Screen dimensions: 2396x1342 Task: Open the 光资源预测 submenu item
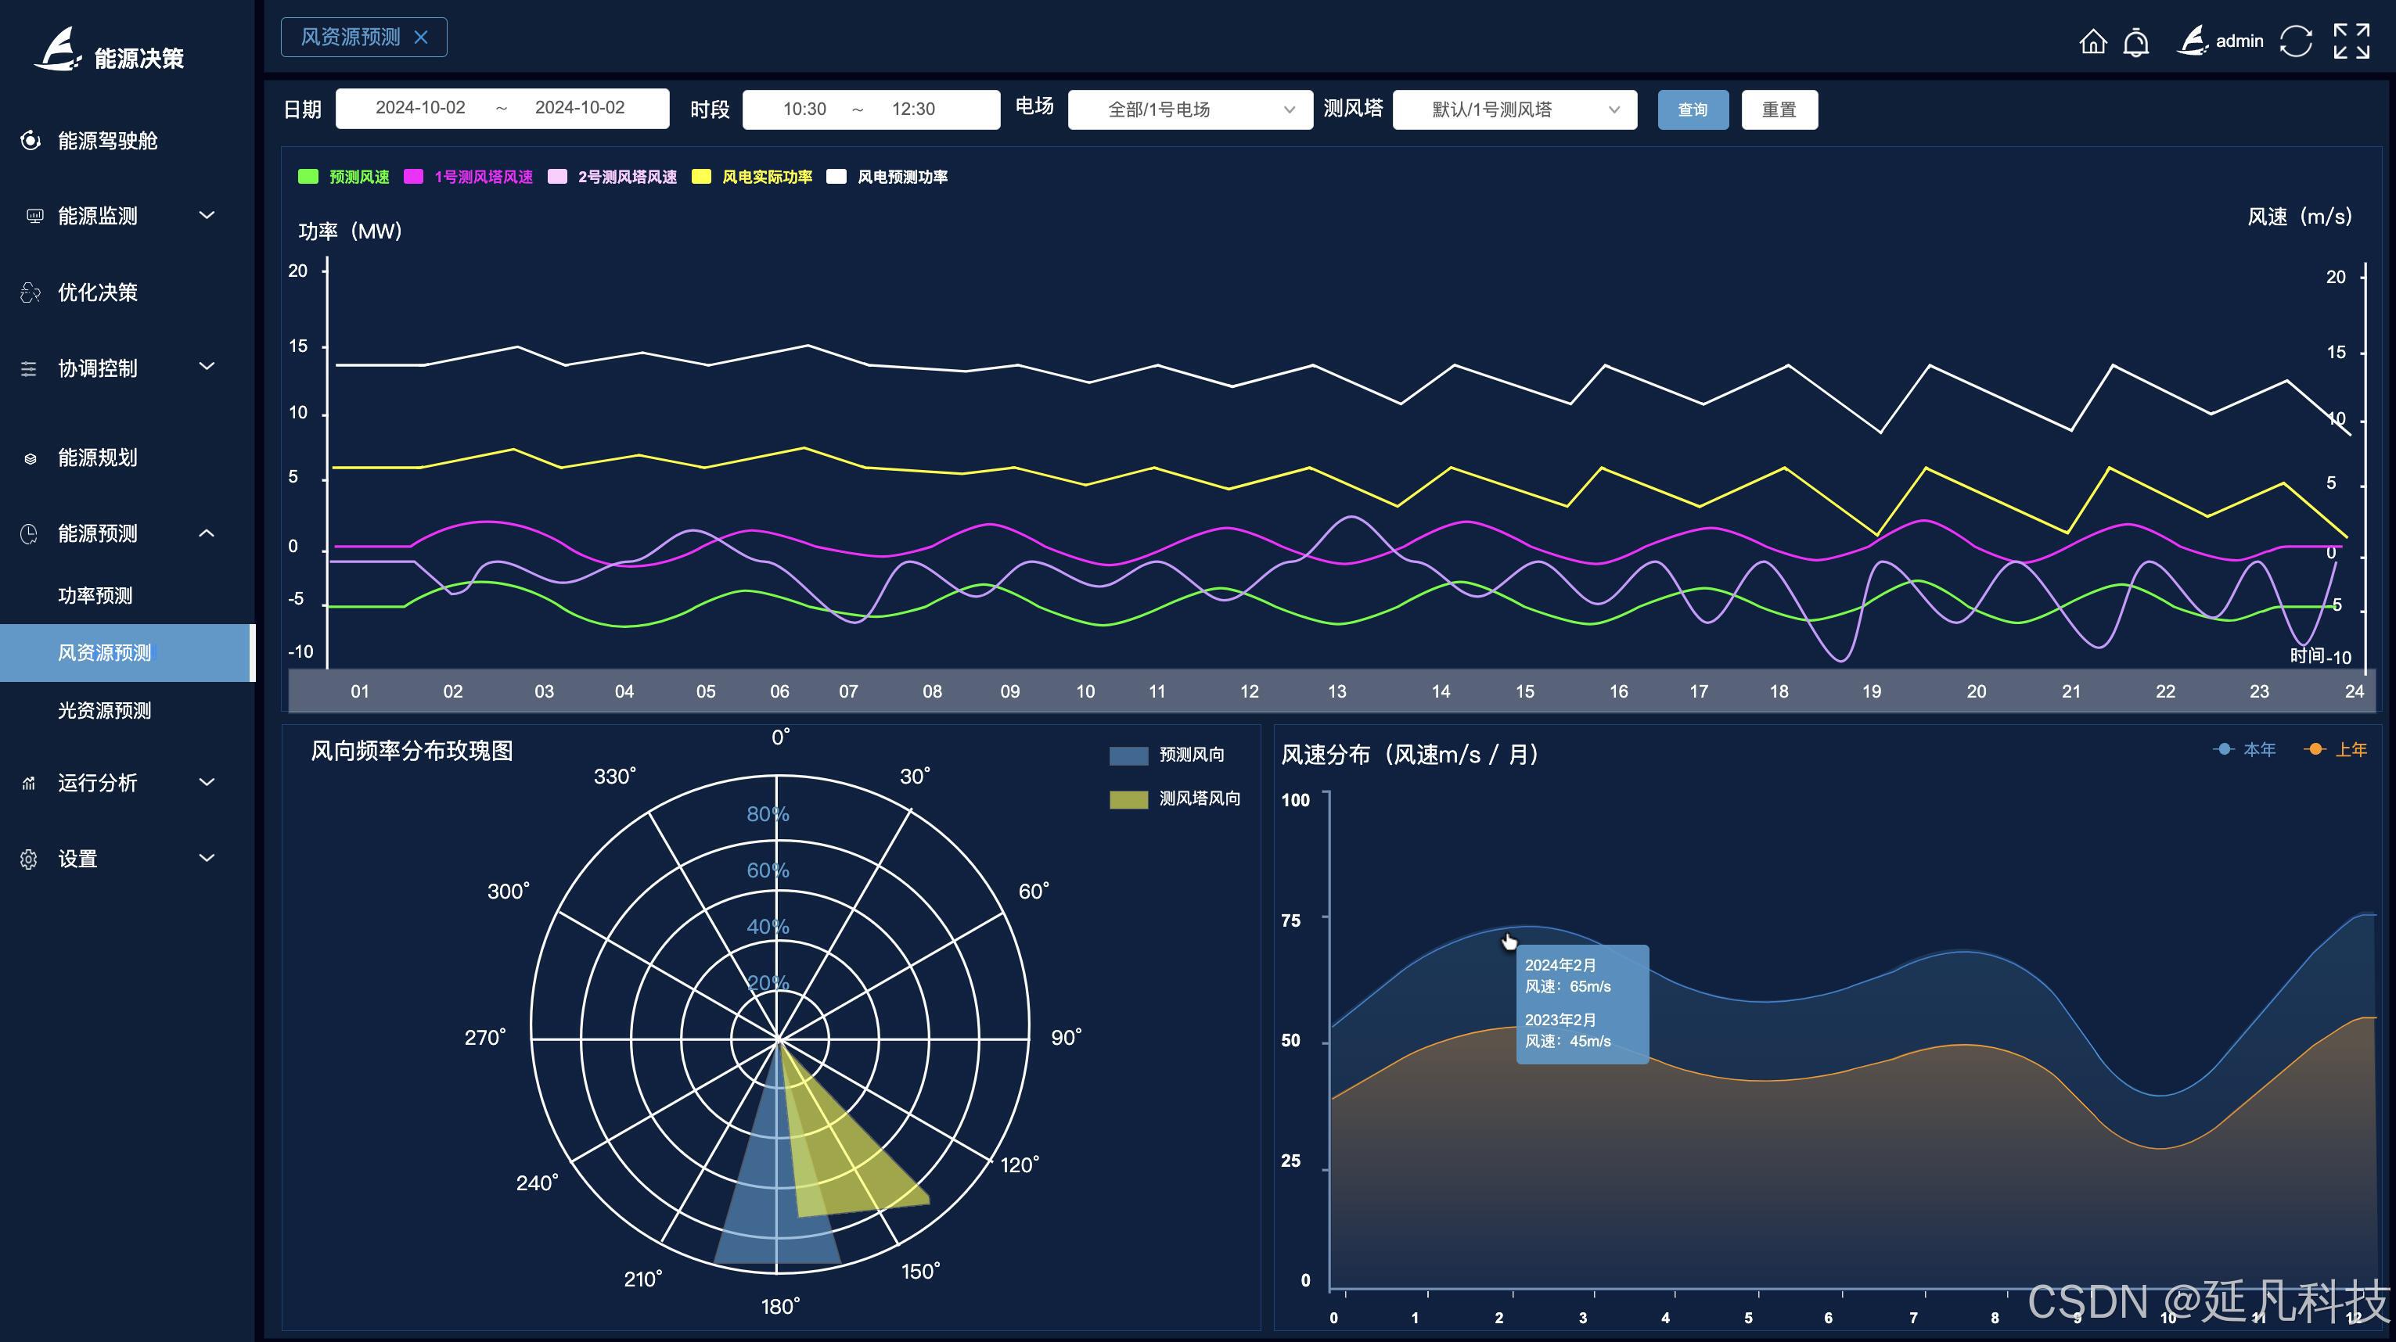[x=104, y=711]
